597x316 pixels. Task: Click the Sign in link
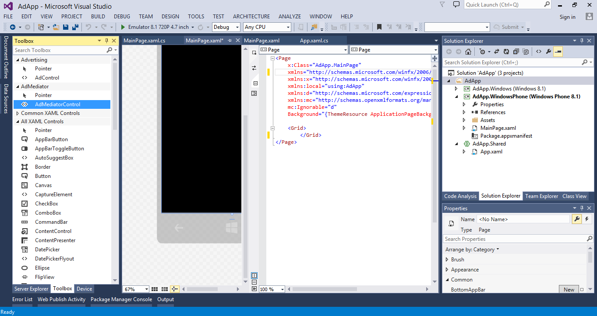pos(567,17)
